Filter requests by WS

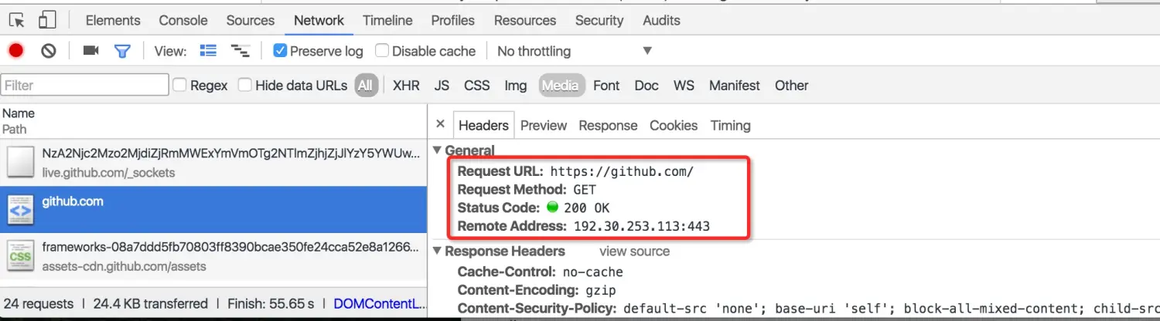[x=684, y=85]
